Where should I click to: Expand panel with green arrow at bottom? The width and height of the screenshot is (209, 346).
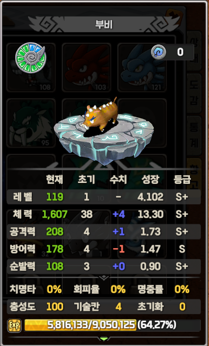pyautogui.click(x=104, y=339)
